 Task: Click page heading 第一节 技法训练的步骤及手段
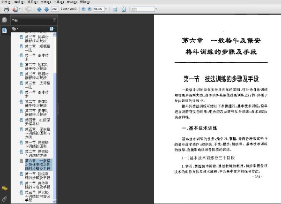pyautogui.click(x=221, y=79)
